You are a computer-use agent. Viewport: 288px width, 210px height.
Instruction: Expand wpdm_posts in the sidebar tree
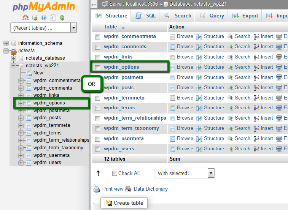21,118
